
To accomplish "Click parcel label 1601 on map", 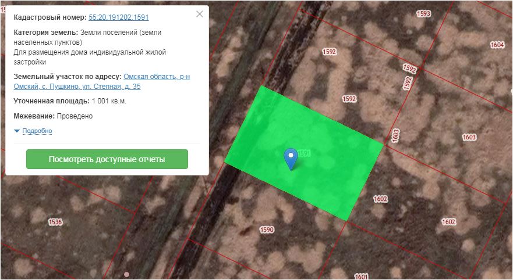I will coord(361,277).
